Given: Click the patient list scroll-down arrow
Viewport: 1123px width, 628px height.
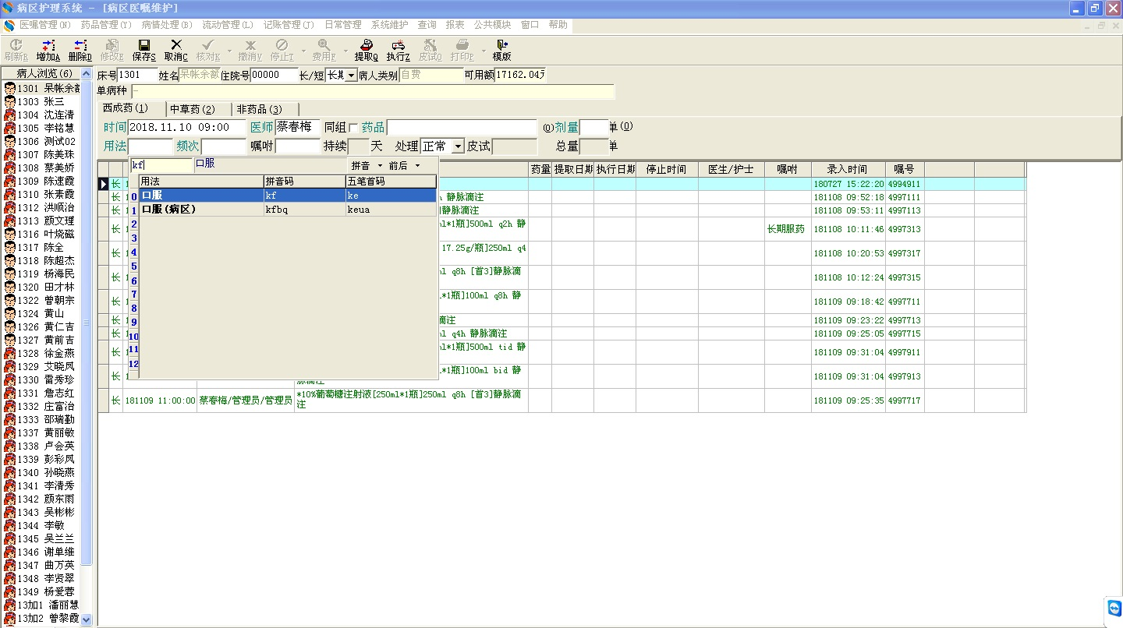Looking at the screenshot, I should [87, 619].
